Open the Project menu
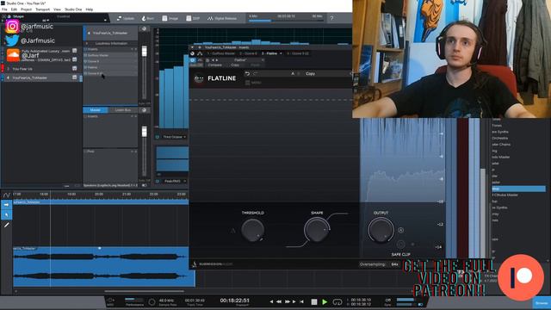 tap(26, 9)
